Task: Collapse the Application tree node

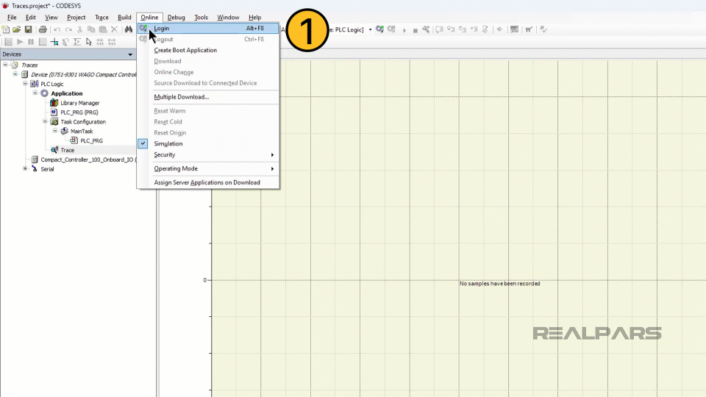Action: (35, 93)
